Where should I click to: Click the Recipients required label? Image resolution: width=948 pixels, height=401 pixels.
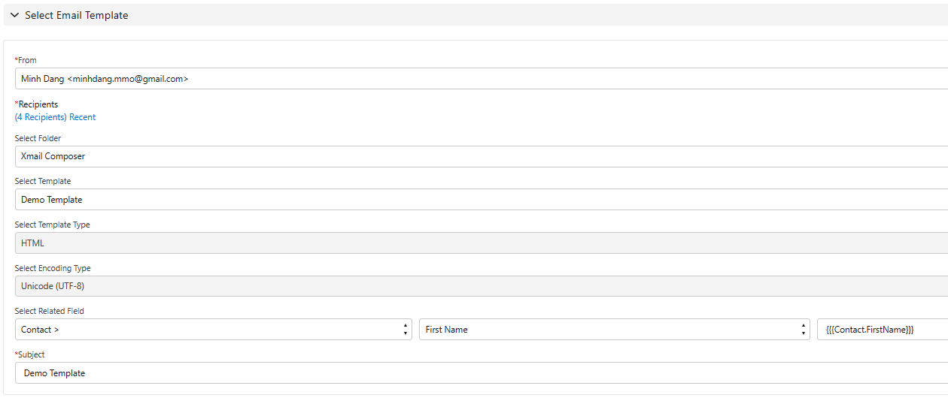click(36, 104)
